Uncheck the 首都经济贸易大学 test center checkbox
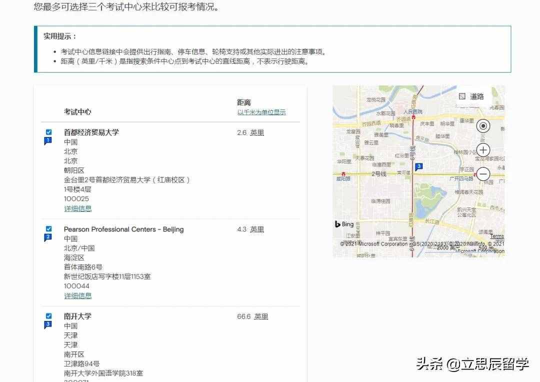 (48, 132)
